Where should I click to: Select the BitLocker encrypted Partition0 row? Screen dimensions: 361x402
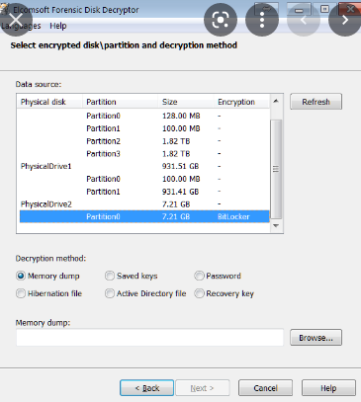144,216
